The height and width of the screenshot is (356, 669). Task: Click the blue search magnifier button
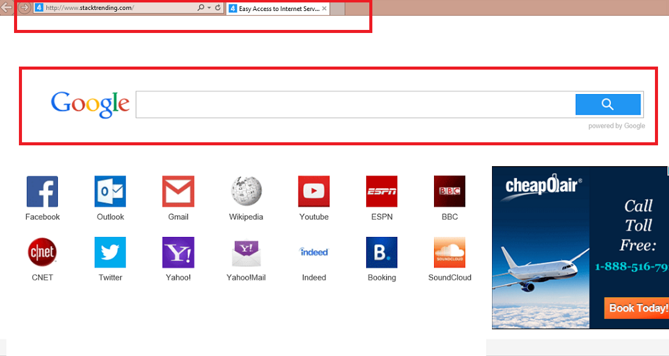point(607,104)
